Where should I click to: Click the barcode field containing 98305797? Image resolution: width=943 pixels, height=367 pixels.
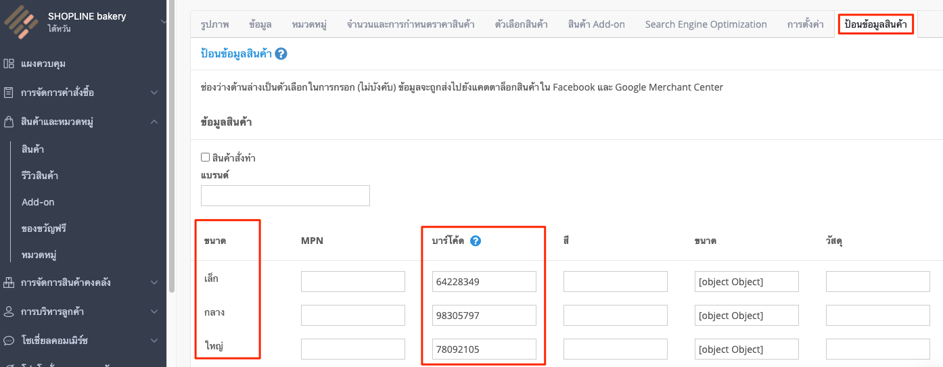pyautogui.click(x=484, y=316)
